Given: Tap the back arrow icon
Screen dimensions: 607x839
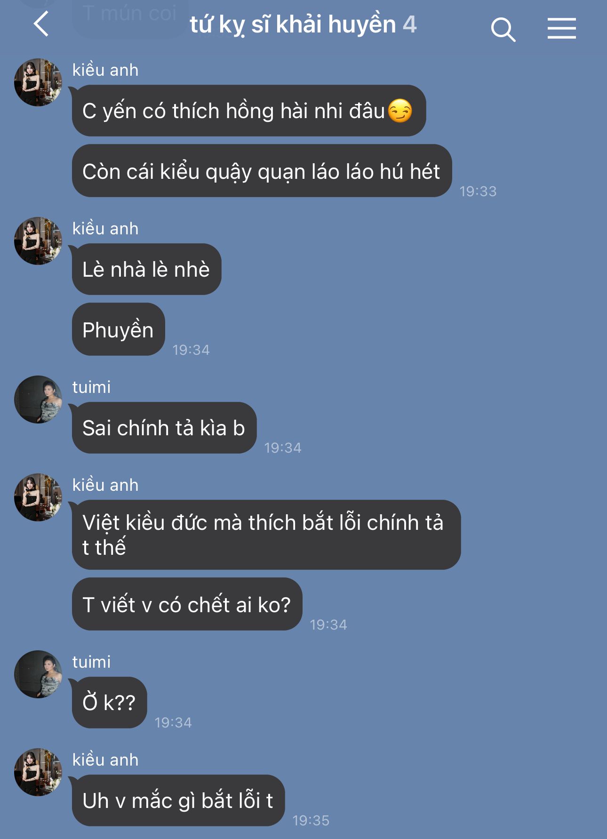Looking at the screenshot, I should pyautogui.click(x=41, y=24).
